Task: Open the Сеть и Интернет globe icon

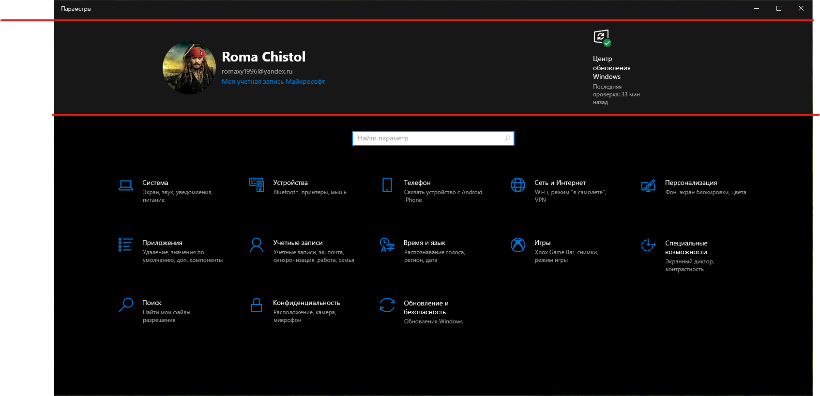Action: pos(518,185)
